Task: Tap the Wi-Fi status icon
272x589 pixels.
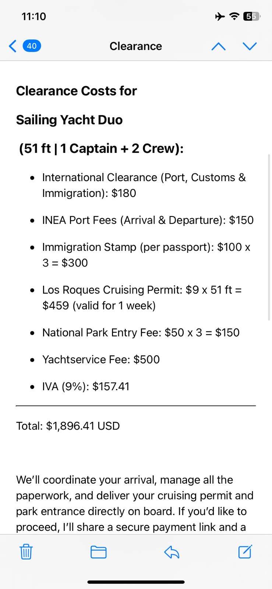Action: [234, 16]
